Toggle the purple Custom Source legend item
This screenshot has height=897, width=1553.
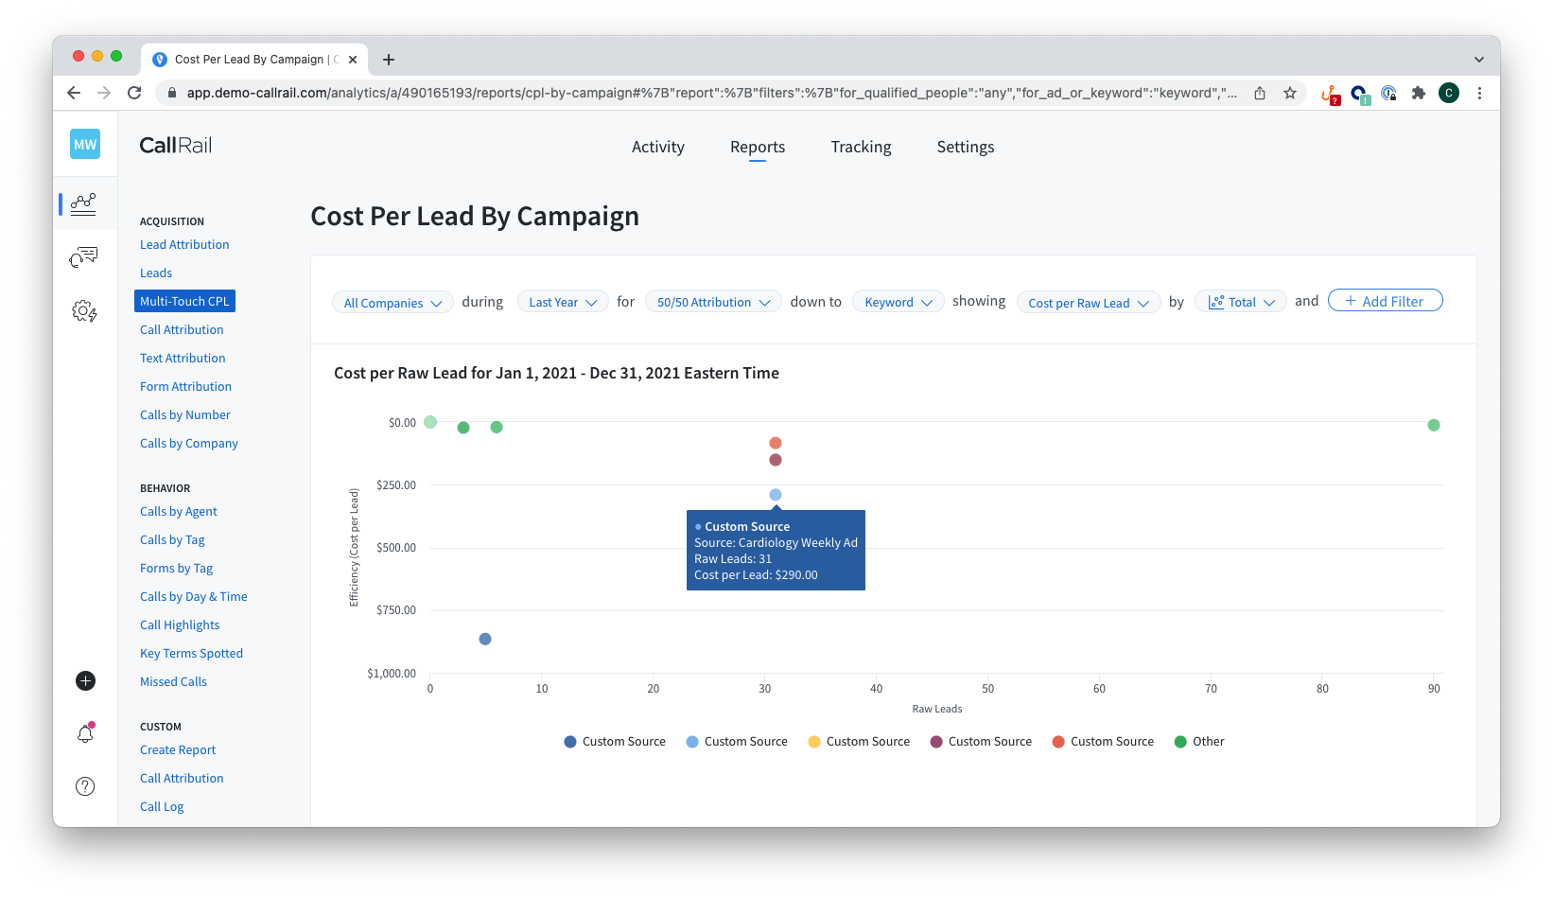pos(981,742)
